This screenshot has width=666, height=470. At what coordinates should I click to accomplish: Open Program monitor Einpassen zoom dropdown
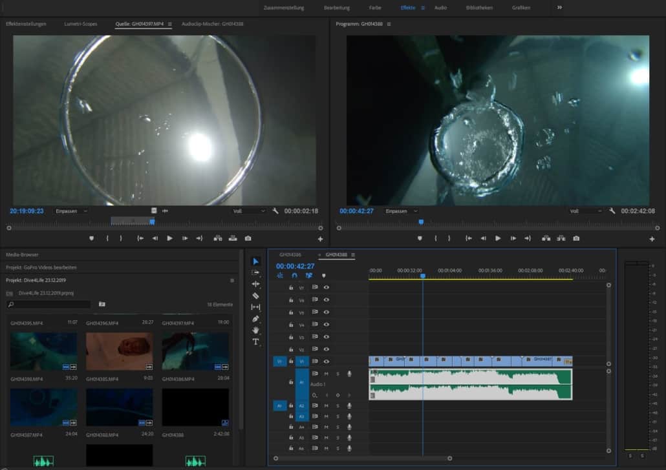click(x=402, y=211)
